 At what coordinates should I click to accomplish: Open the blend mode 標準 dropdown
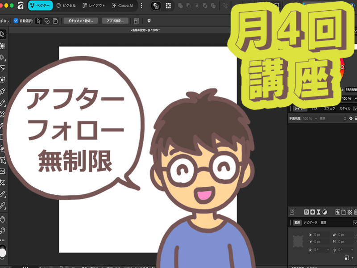(332, 118)
